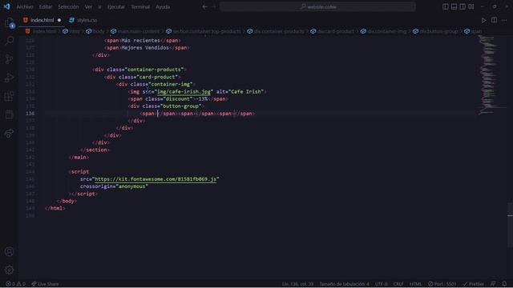Open the Explorer view in activity bar
The image size is (513, 288).
[x=9, y=23]
